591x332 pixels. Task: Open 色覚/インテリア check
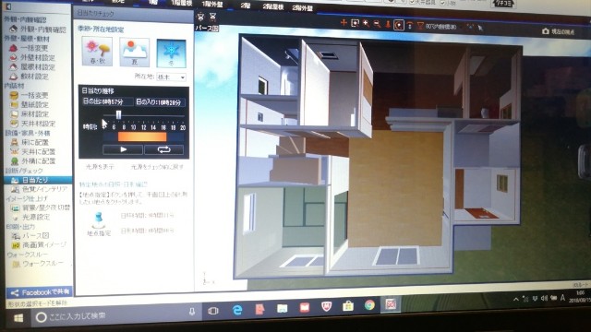(x=39, y=189)
